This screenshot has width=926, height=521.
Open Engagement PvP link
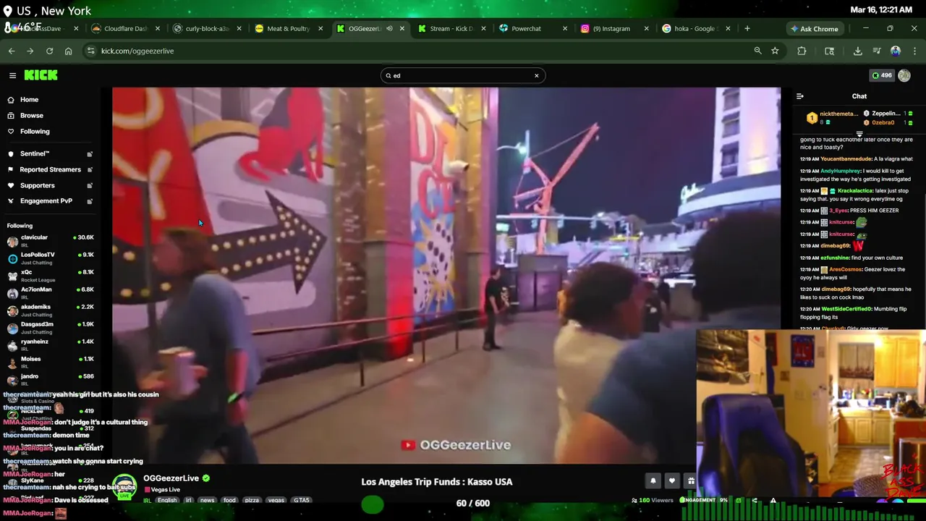pos(46,201)
